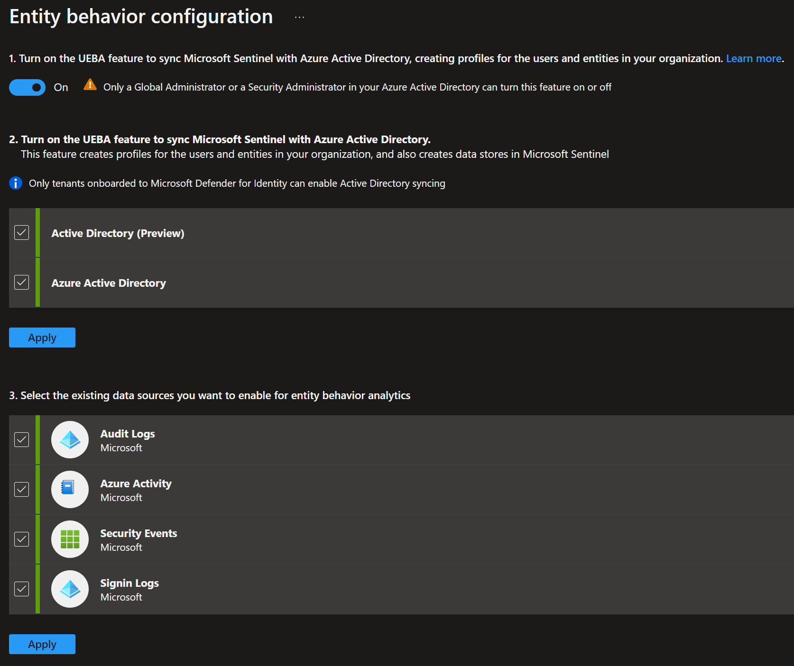Uncheck the Azure Activity checkbox
794x666 pixels.
click(x=22, y=490)
